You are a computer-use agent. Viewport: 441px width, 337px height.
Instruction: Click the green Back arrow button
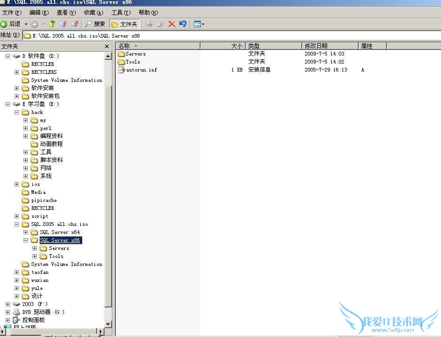click(x=4, y=24)
